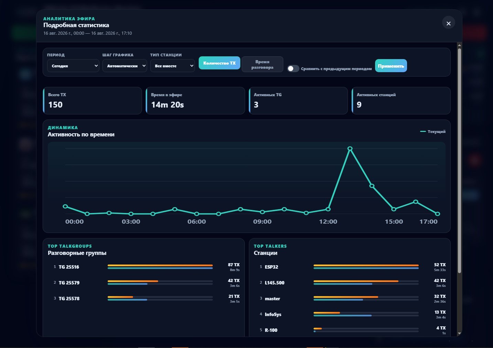Click the 00:00 data point on chart
This screenshot has width=493, height=348.
(65, 206)
